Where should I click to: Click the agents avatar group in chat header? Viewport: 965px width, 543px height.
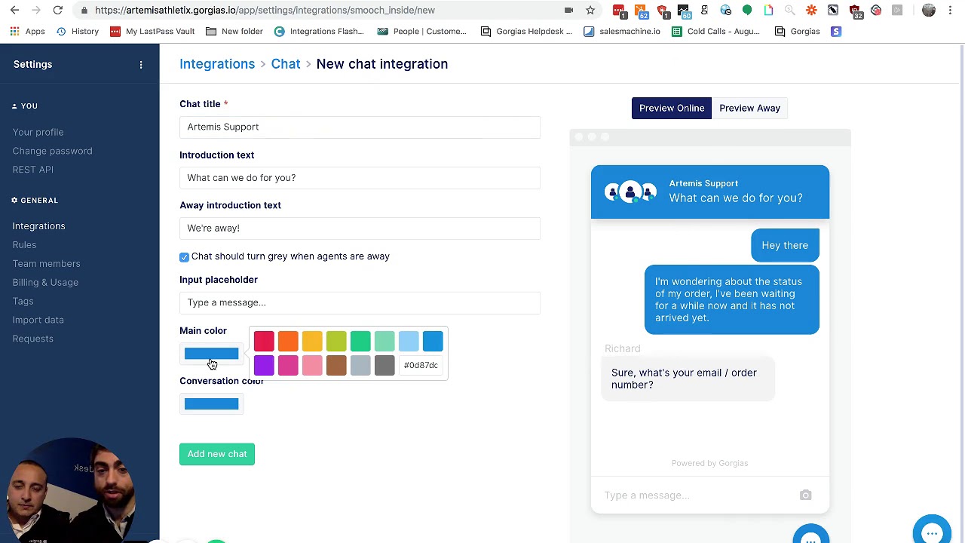630,192
